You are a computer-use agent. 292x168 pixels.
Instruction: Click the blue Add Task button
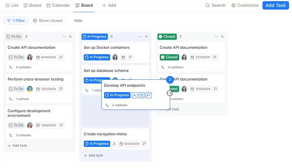coord(276,5)
